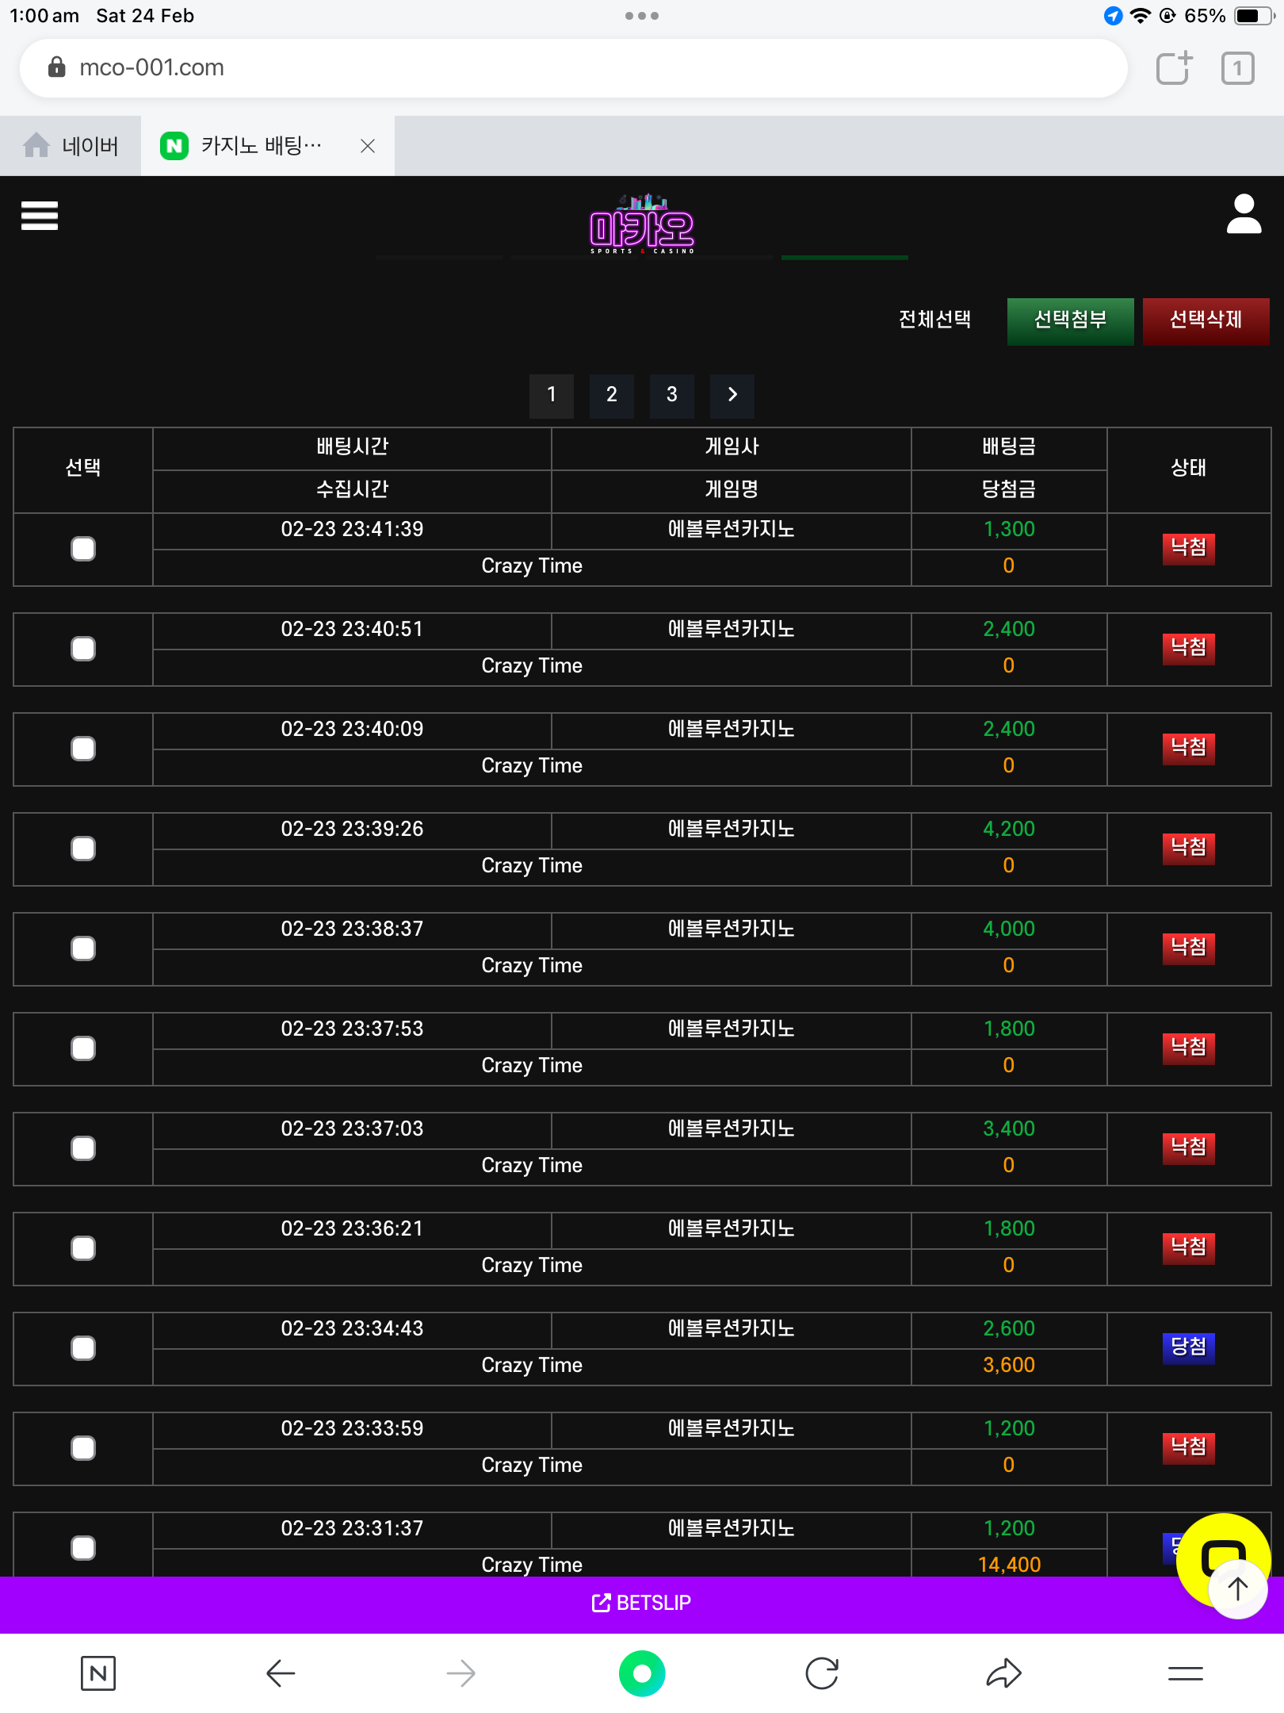Open new tab with plus icon

tap(1174, 68)
